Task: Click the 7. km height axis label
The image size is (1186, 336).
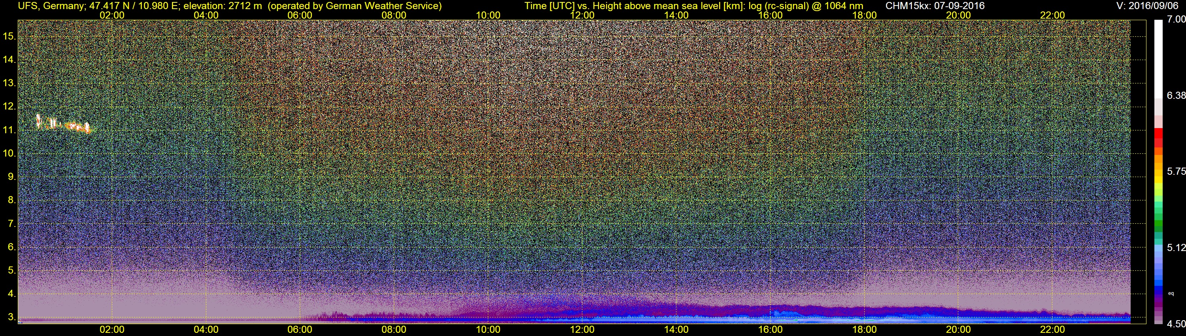Action: [11, 223]
